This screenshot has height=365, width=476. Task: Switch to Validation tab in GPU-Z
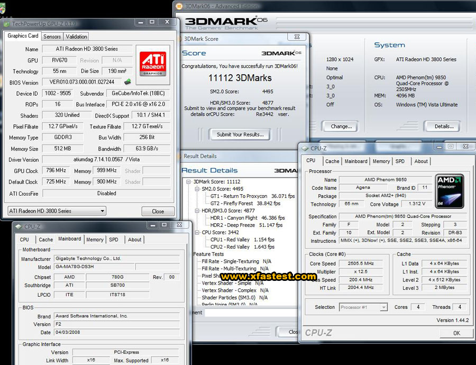76,36
